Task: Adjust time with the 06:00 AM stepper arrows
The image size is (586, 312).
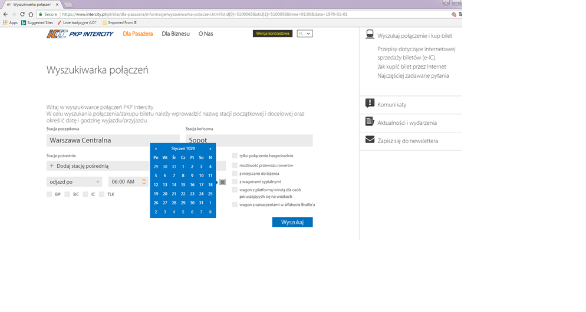Action: [143, 182]
